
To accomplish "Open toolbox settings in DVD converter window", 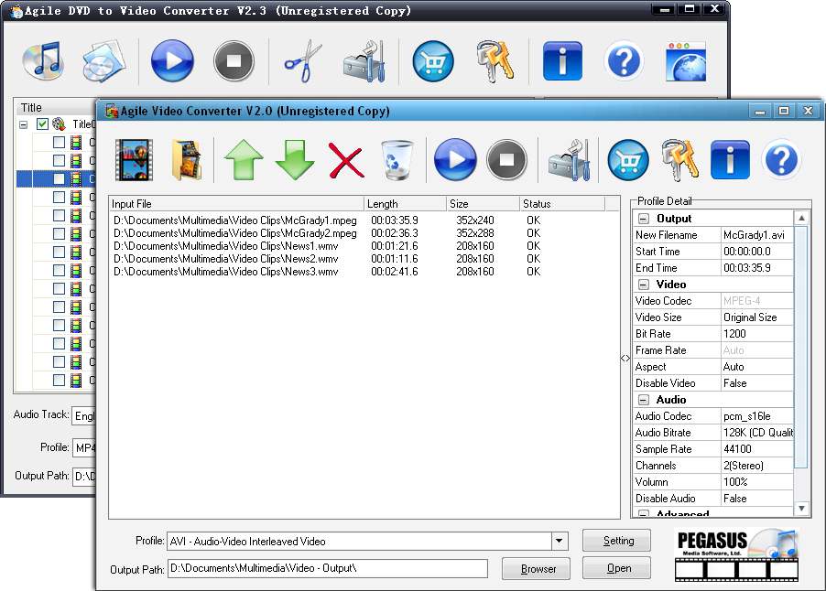I will [364, 61].
